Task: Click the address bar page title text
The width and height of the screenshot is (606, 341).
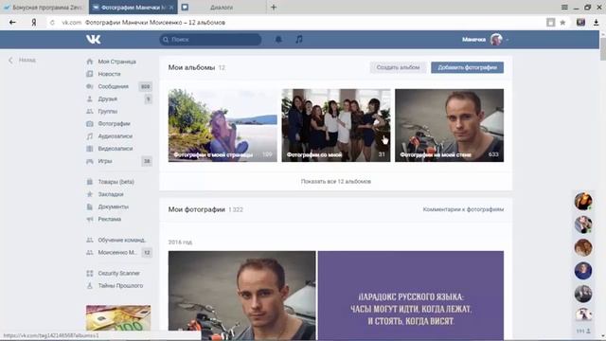Action: (x=155, y=23)
